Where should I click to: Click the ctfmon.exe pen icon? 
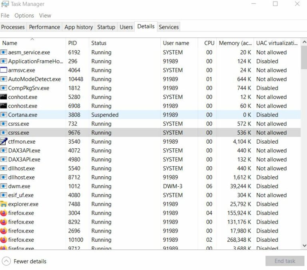click(x=4, y=142)
